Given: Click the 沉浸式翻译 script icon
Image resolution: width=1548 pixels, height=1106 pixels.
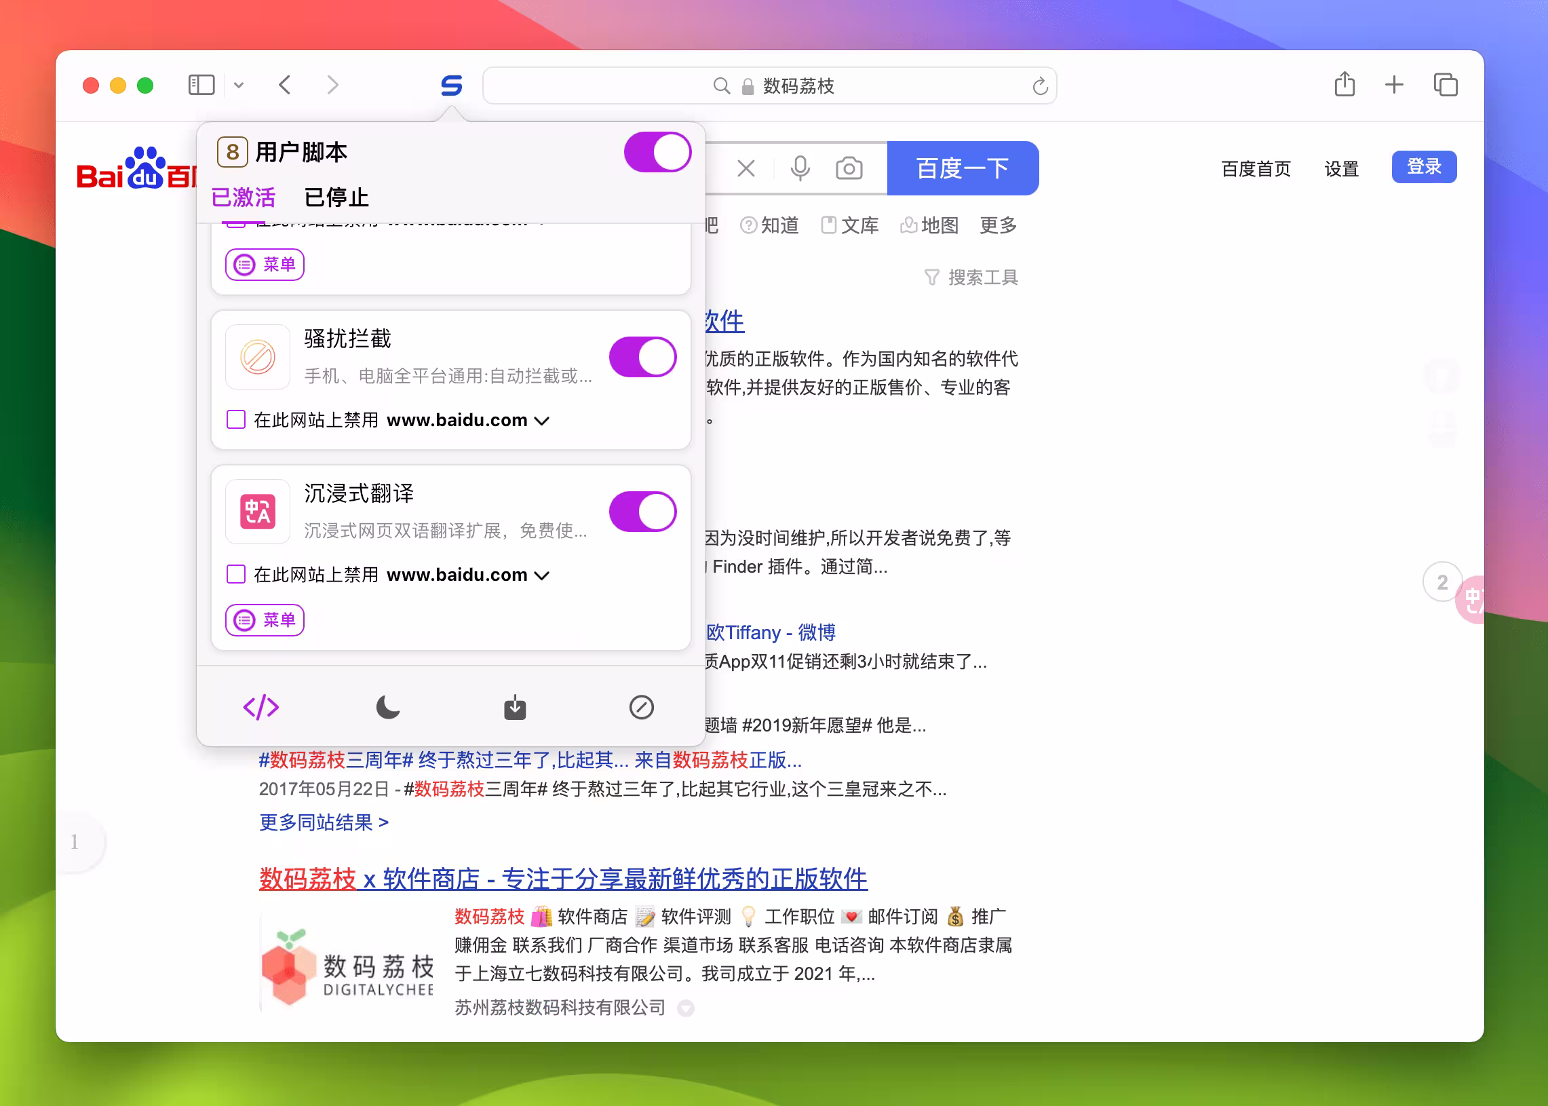Looking at the screenshot, I should click(x=258, y=512).
